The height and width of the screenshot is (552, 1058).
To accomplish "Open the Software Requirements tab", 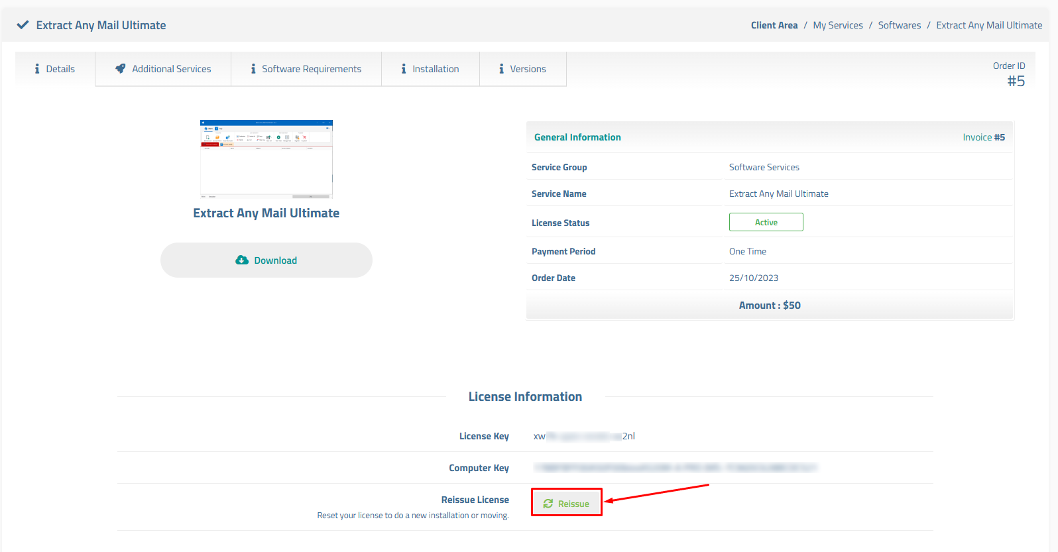I will tap(306, 69).
